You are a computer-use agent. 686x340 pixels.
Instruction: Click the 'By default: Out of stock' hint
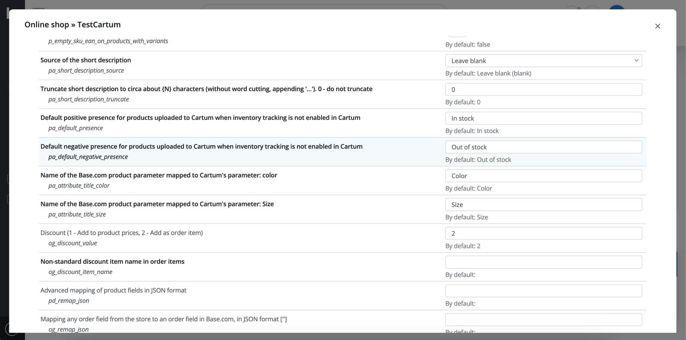[478, 159]
